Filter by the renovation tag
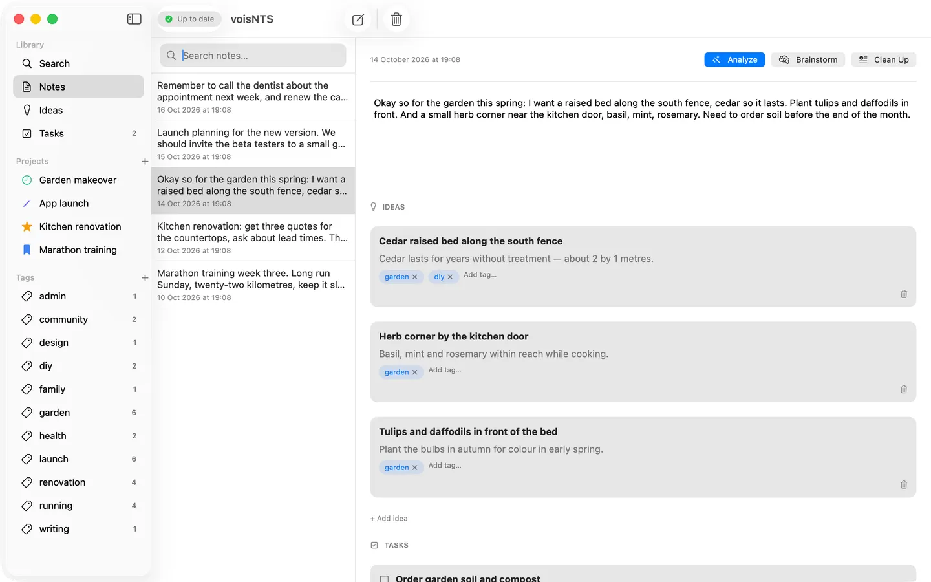The width and height of the screenshot is (931, 582). [x=78, y=482]
